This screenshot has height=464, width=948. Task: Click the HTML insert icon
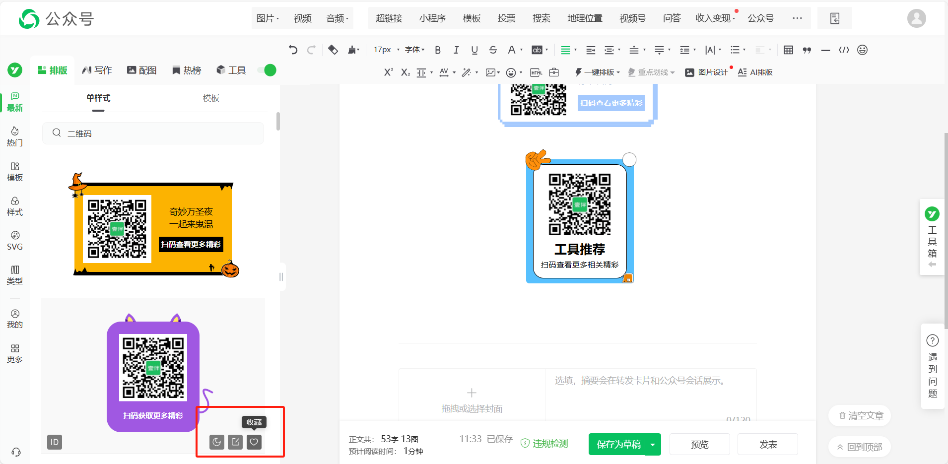(x=536, y=72)
